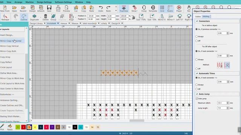Click the Paste toolbar icon
Image resolution: width=241 pixels, height=135 pixels.
point(92,9)
